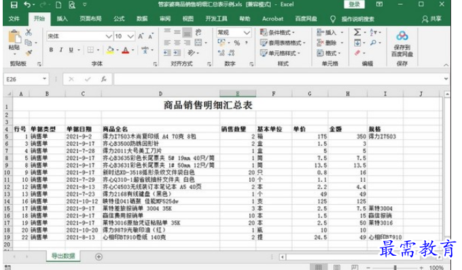The image size is (462, 270).
Task: Toggle center horizontal alignment
Action: pyautogui.click(x=177, y=43)
